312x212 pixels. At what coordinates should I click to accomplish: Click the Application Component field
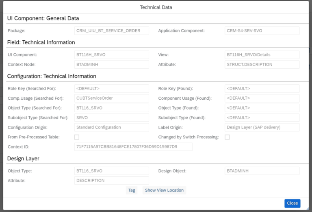click(x=262, y=31)
